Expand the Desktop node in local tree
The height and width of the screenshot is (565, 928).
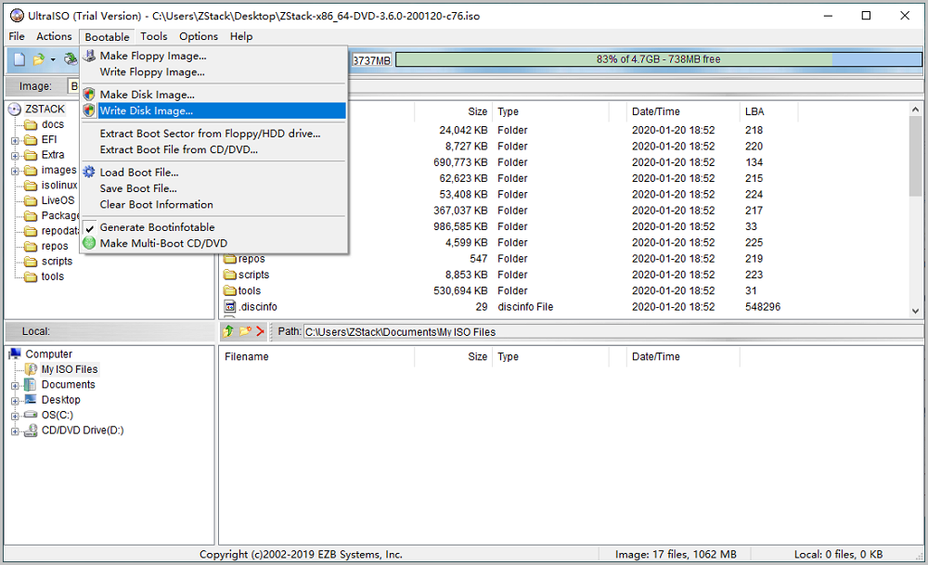click(x=15, y=401)
